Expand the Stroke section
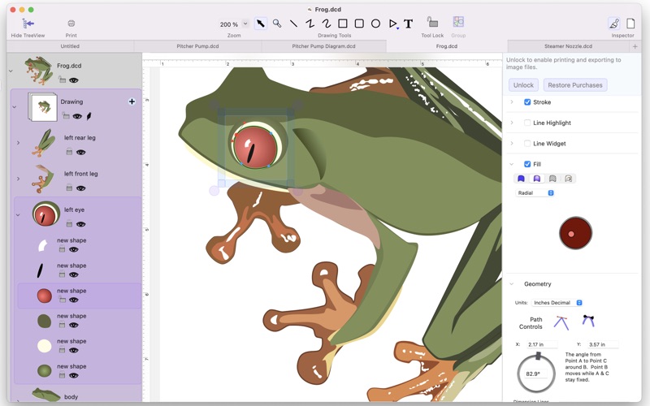Screen dimensions: 650x406 (512, 102)
